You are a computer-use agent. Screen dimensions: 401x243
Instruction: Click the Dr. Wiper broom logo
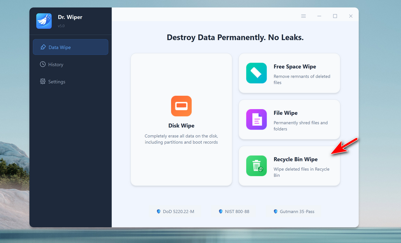pos(44,21)
